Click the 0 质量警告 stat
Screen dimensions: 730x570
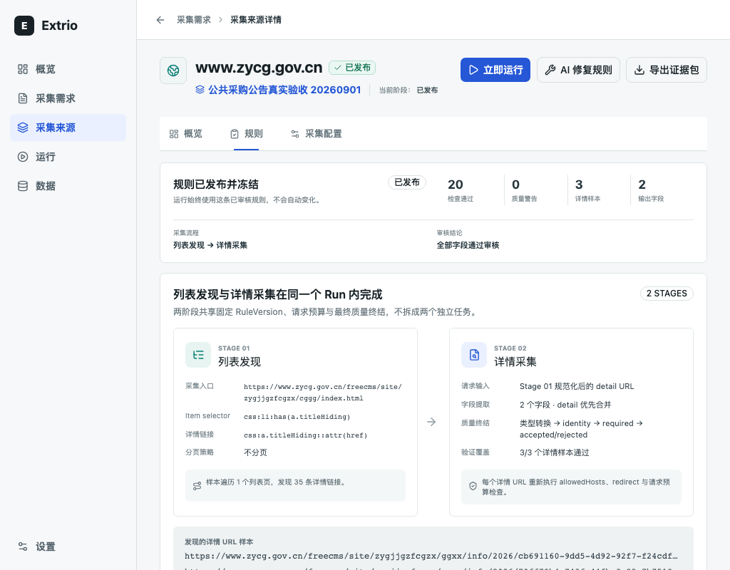pyautogui.click(x=524, y=190)
